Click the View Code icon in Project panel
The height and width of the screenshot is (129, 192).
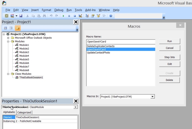5,28
